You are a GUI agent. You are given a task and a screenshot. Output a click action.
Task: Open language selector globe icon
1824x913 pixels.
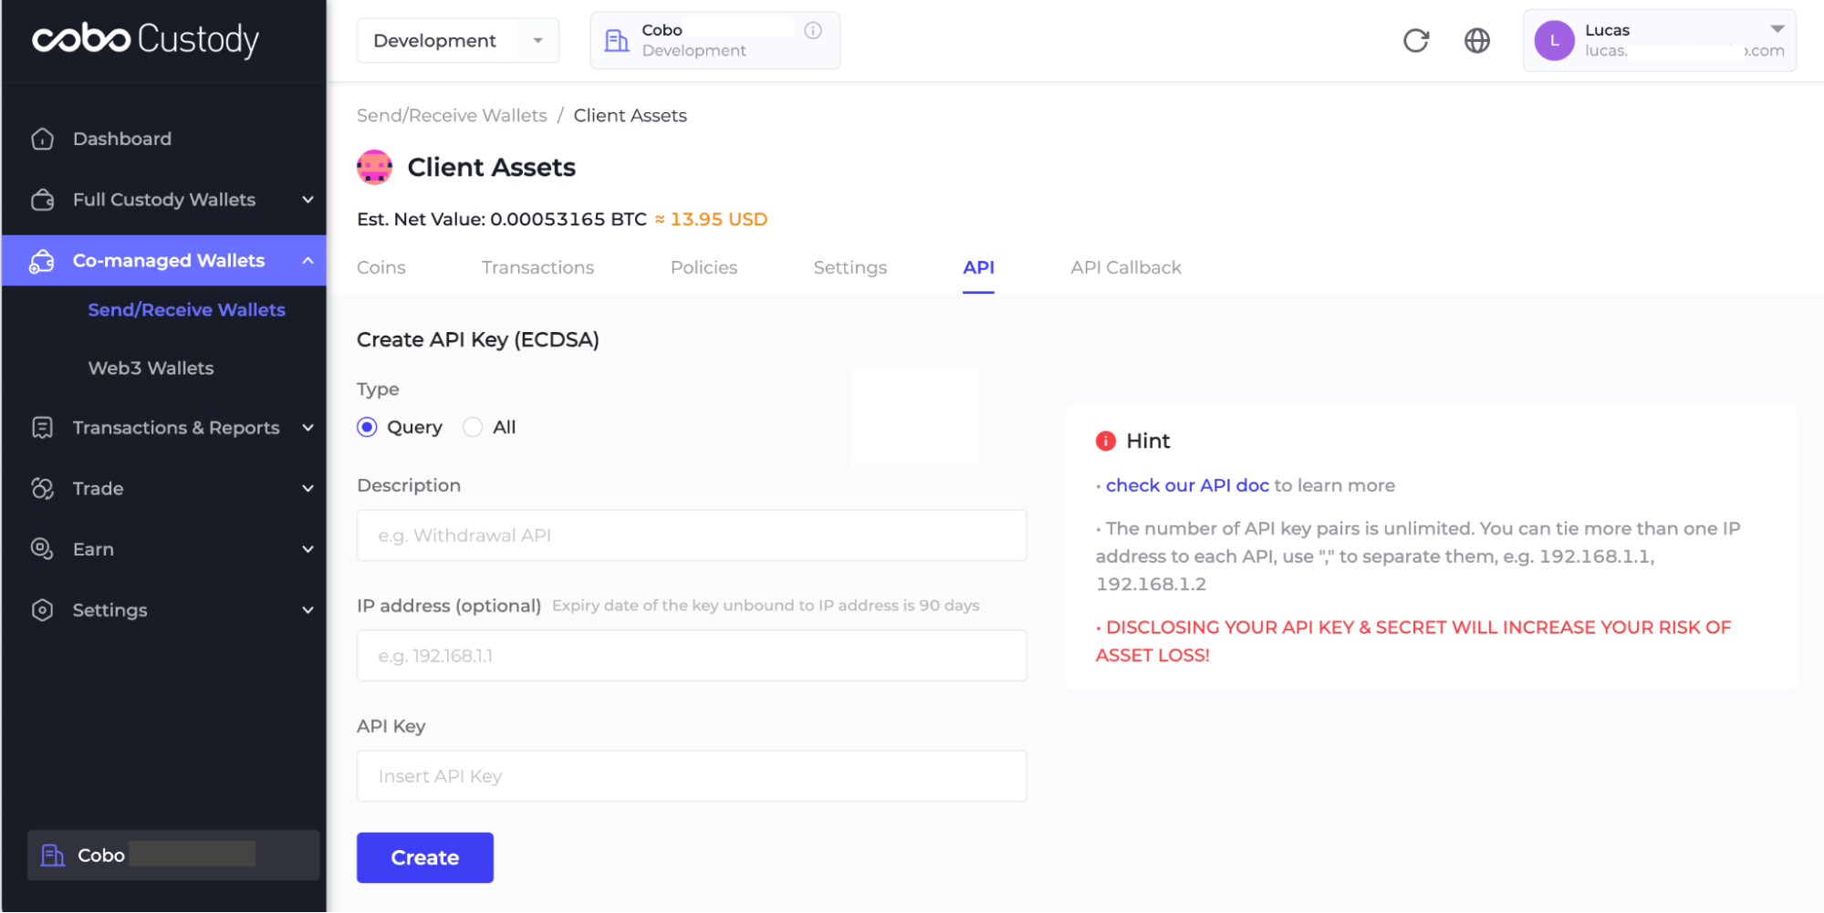(x=1477, y=40)
